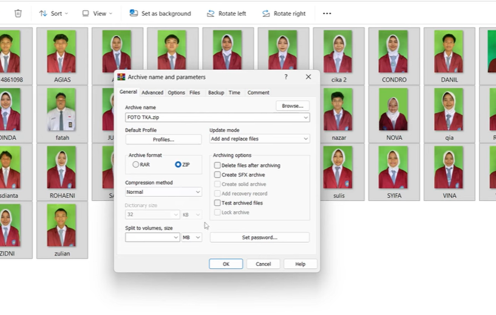Click the Help button

click(300, 264)
